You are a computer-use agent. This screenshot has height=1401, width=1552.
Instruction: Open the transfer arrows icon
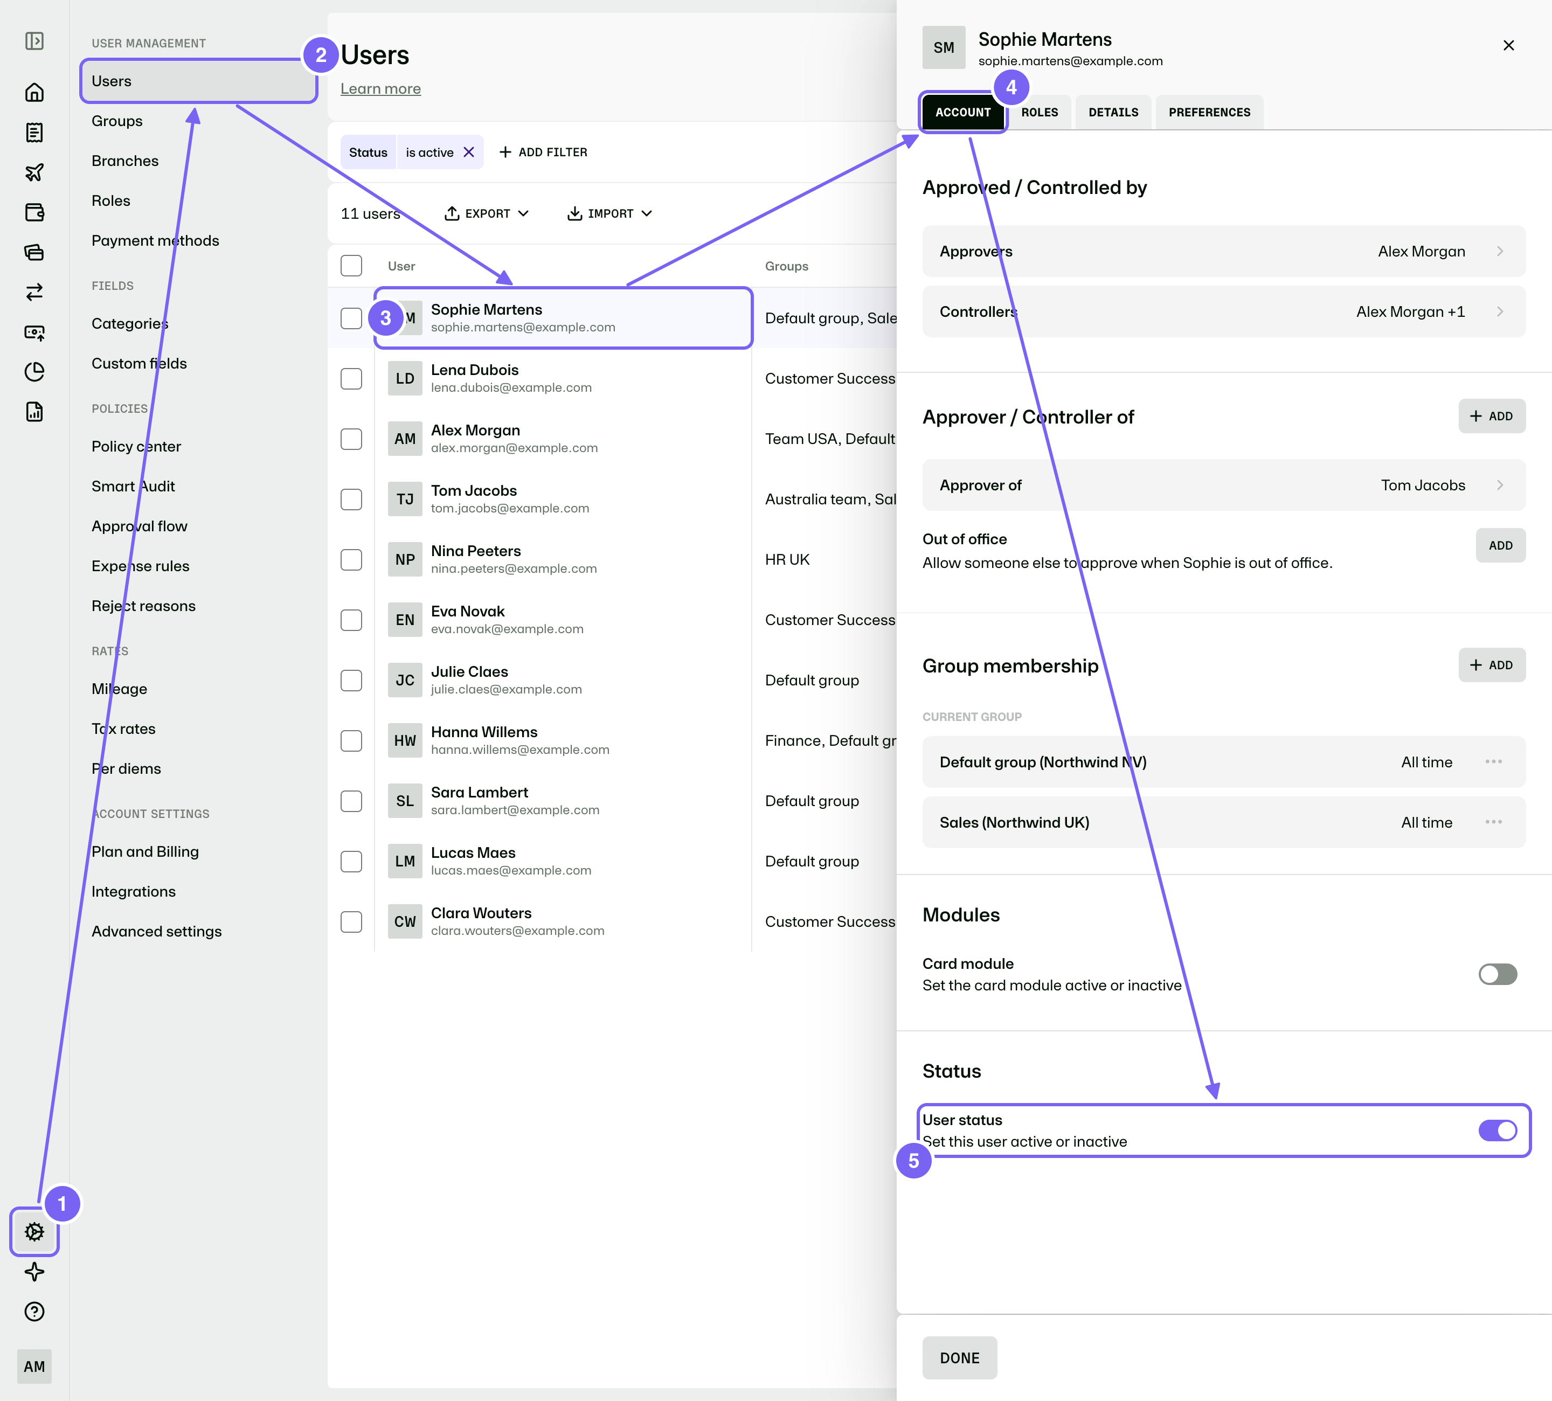pyautogui.click(x=34, y=292)
